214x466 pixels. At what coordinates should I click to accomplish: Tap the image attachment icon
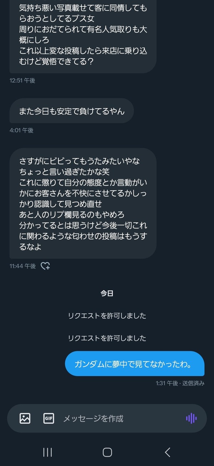point(25,418)
